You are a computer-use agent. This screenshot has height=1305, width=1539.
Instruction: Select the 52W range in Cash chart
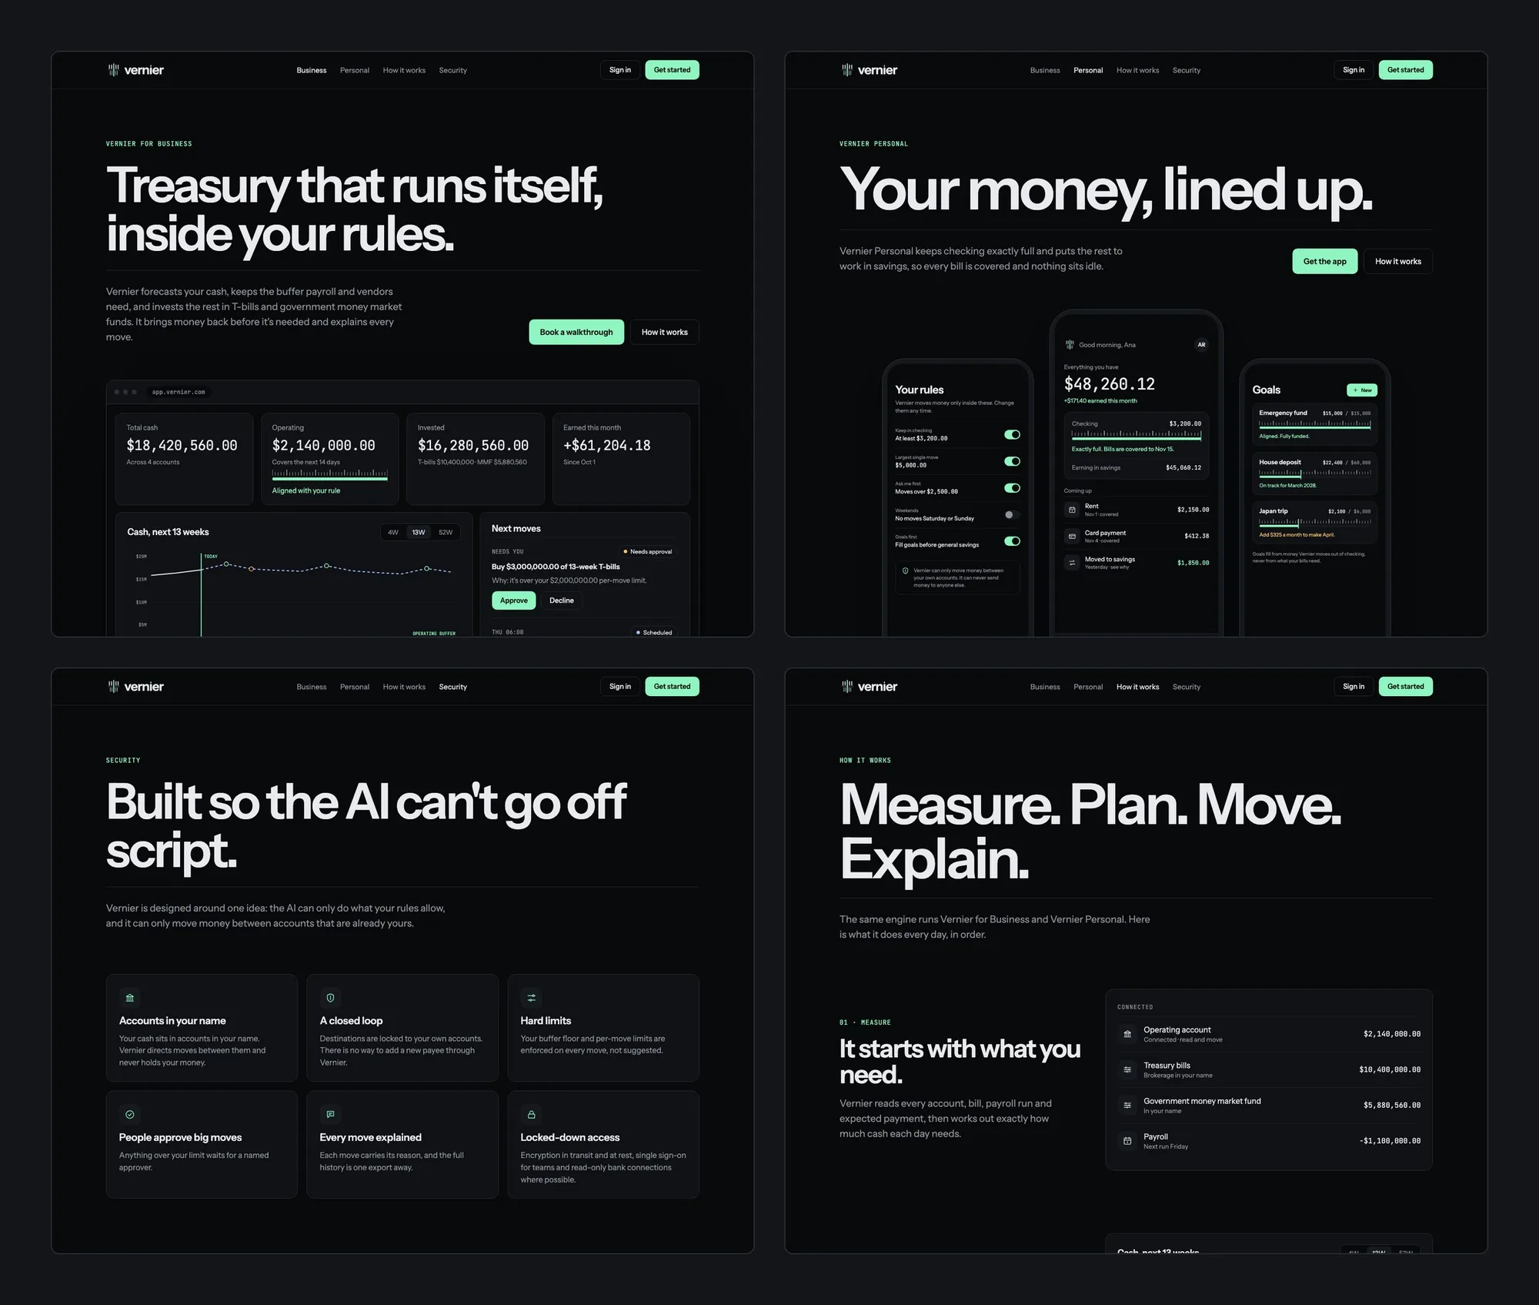tap(446, 532)
